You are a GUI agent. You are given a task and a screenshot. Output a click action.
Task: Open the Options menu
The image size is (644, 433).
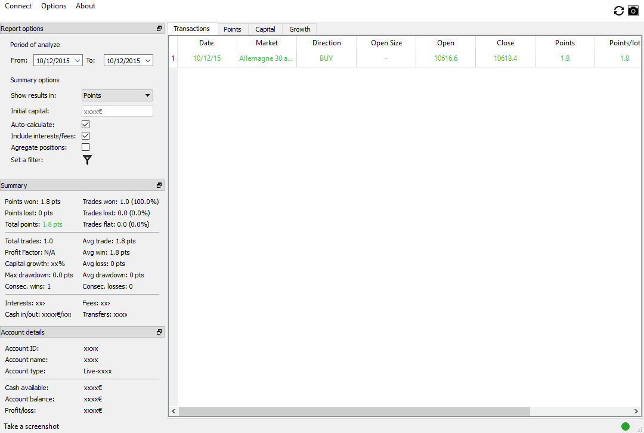[54, 6]
